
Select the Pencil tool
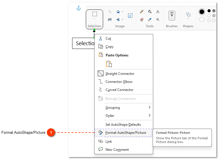click(142, 12)
